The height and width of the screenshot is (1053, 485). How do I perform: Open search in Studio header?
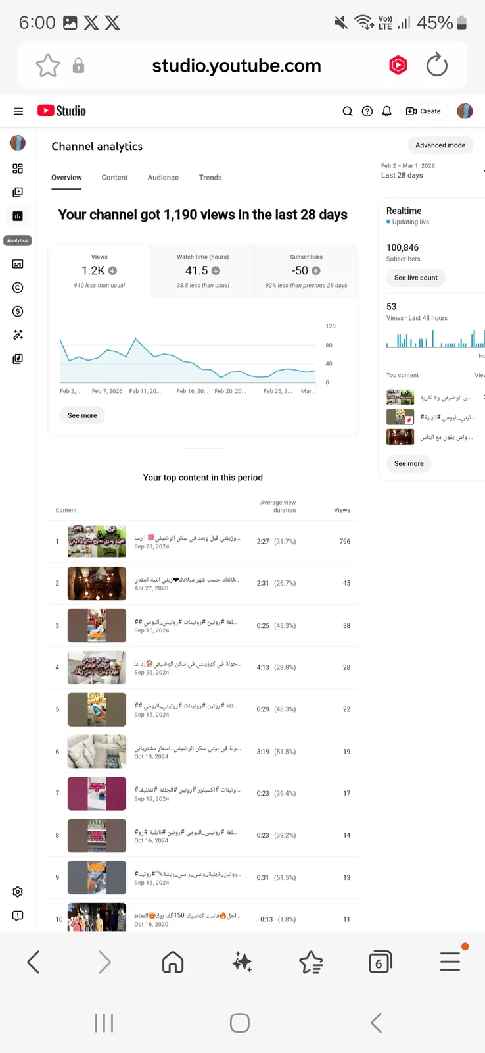[x=348, y=111]
